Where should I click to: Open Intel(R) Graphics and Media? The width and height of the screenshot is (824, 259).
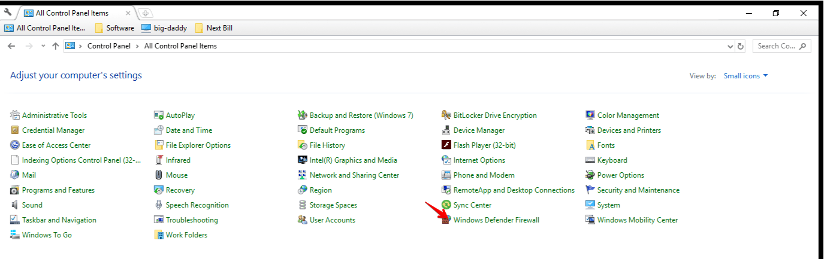tap(353, 160)
